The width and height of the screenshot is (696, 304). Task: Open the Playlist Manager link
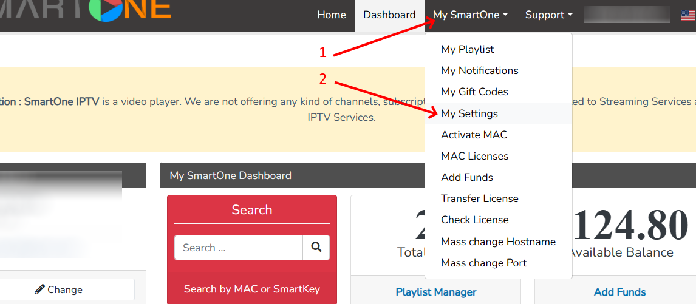tap(436, 292)
